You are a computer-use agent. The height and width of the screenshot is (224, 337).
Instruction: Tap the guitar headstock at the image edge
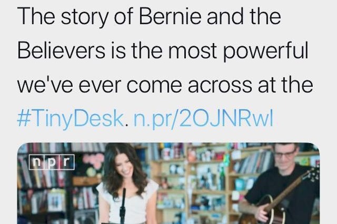(314, 170)
